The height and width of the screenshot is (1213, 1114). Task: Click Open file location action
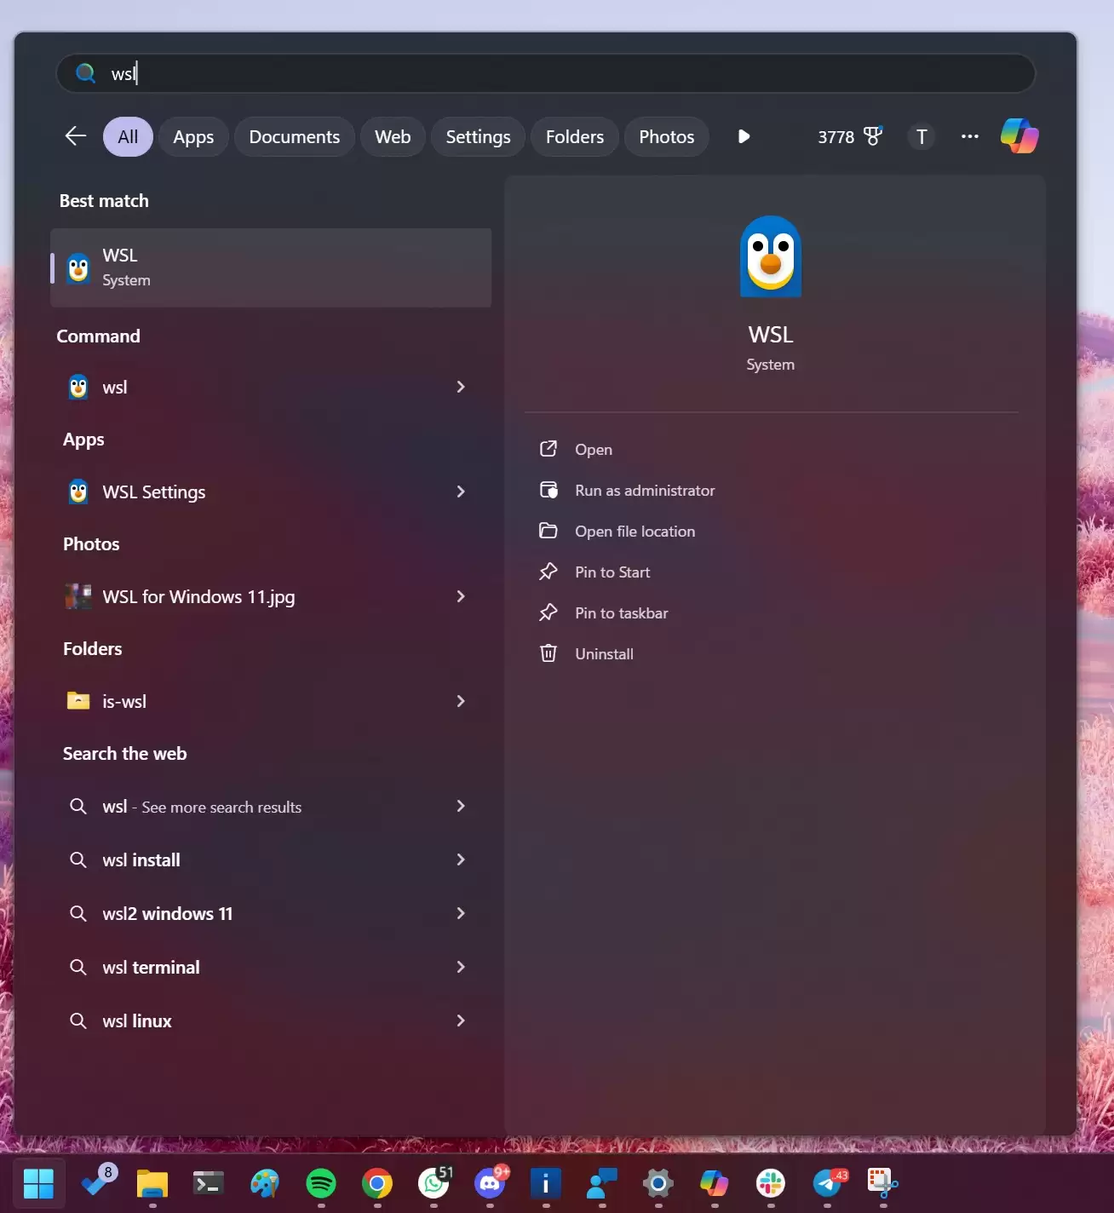pos(635,532)
